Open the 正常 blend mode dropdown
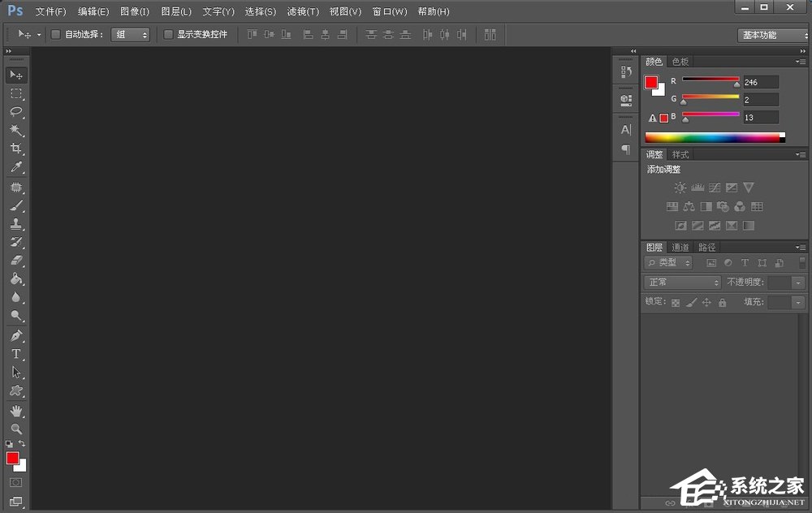 click(x=680, y=282)
